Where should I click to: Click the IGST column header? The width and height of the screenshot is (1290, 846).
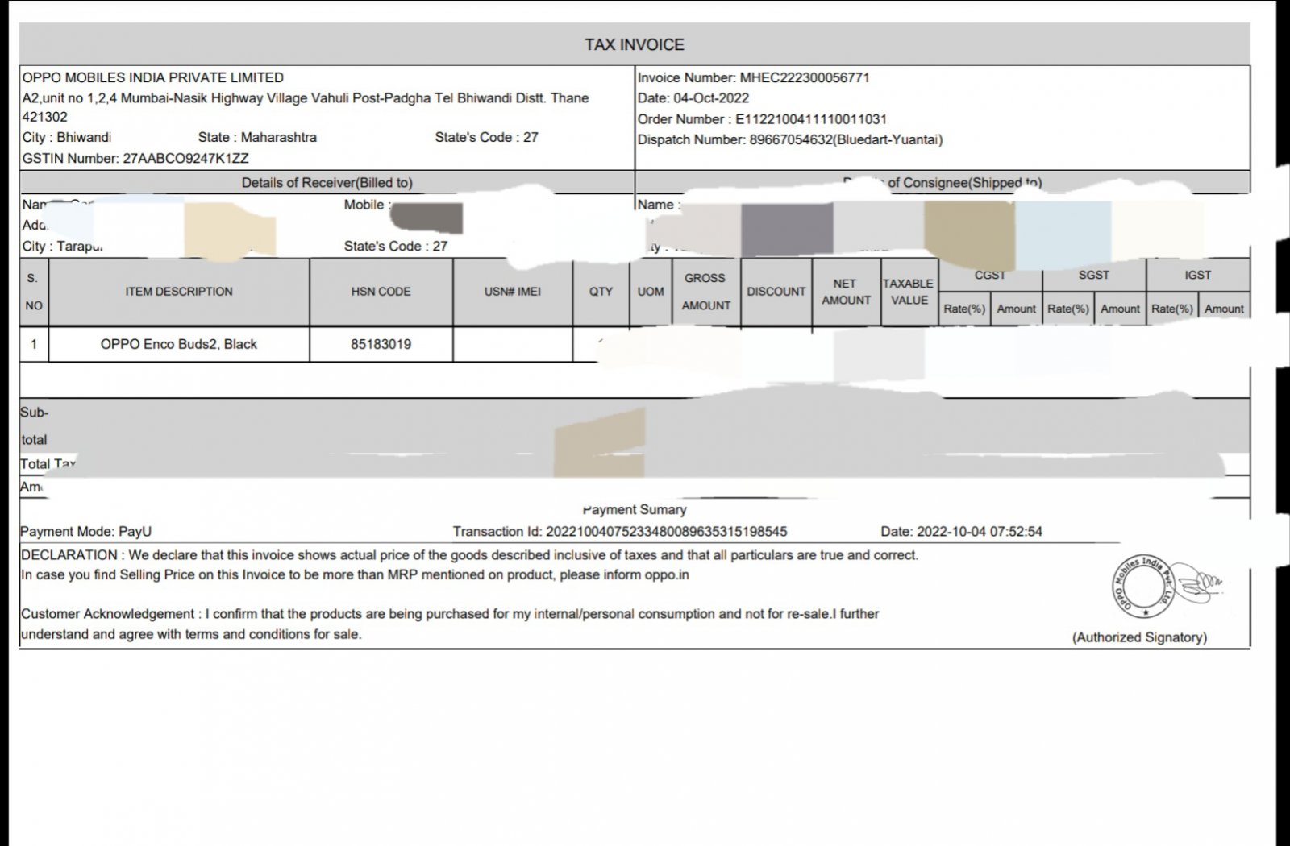(x=1197, y=276)
